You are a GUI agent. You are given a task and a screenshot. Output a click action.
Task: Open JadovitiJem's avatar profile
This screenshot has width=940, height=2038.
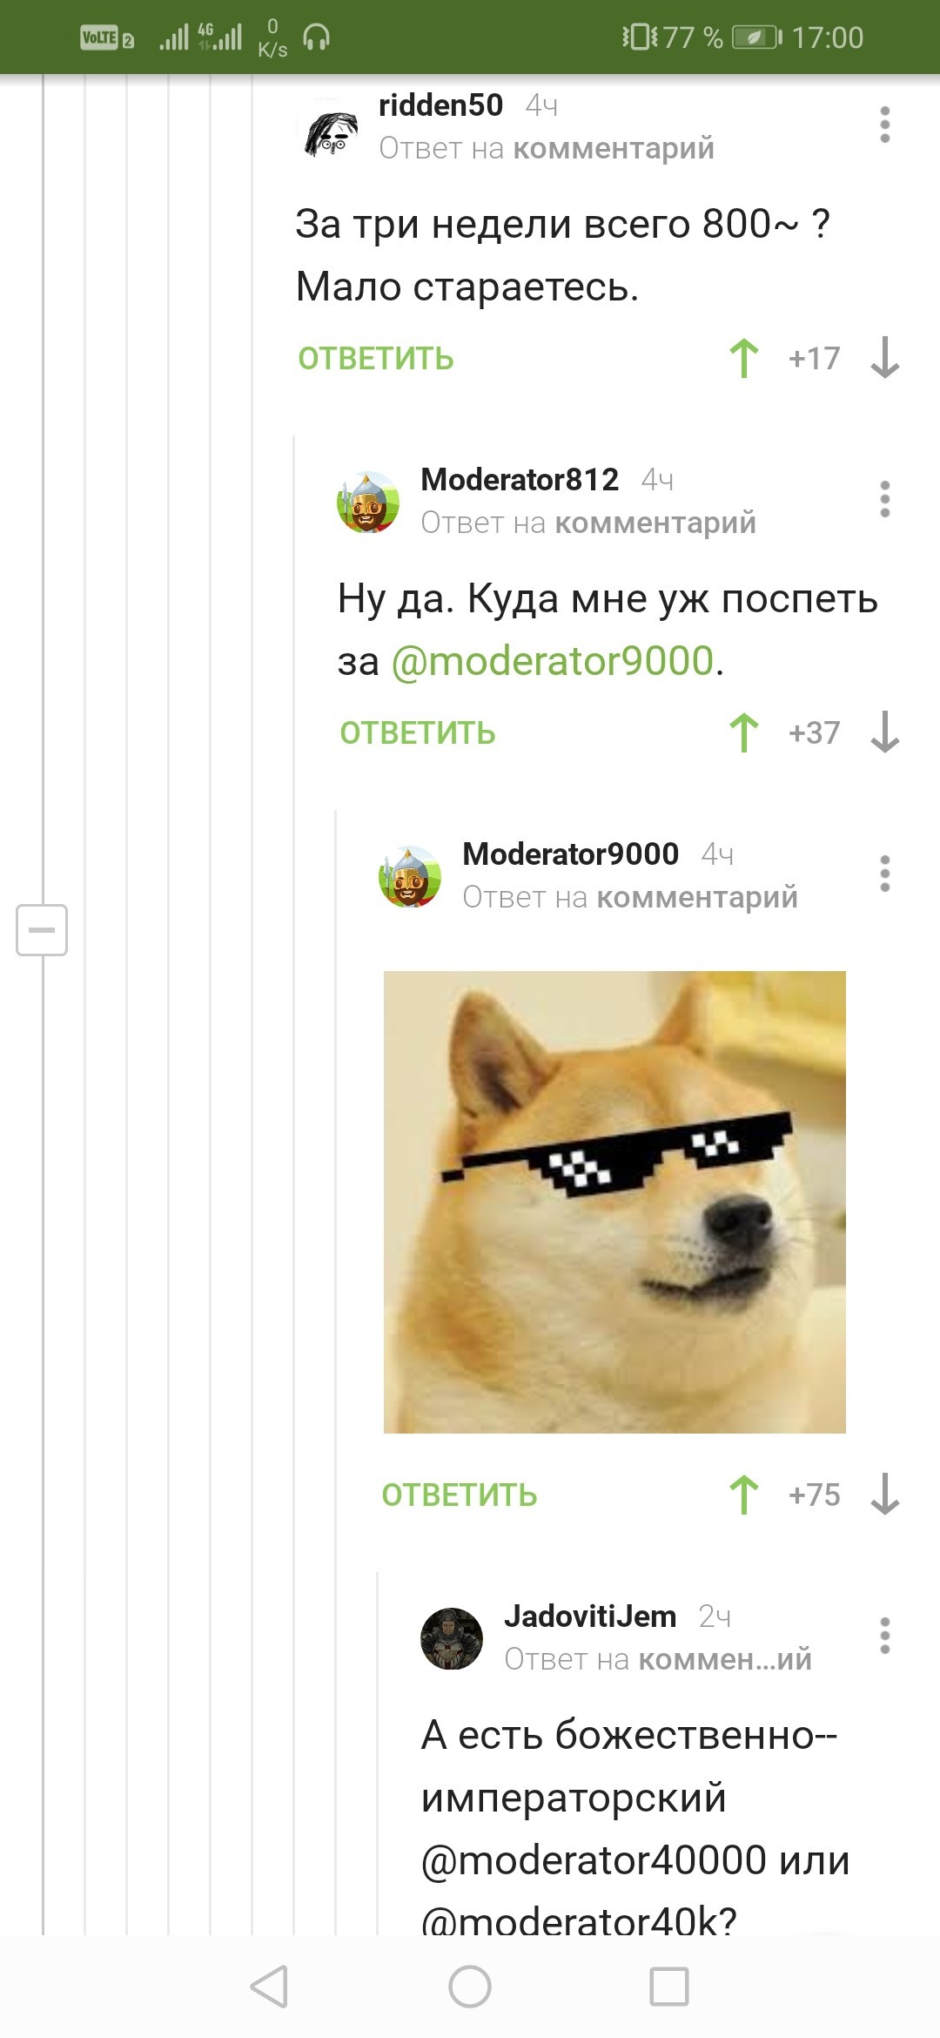[x=452, y=1638]
